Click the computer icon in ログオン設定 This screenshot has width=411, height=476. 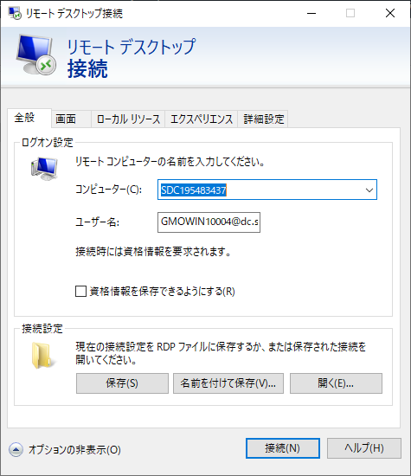pos(44,169)
